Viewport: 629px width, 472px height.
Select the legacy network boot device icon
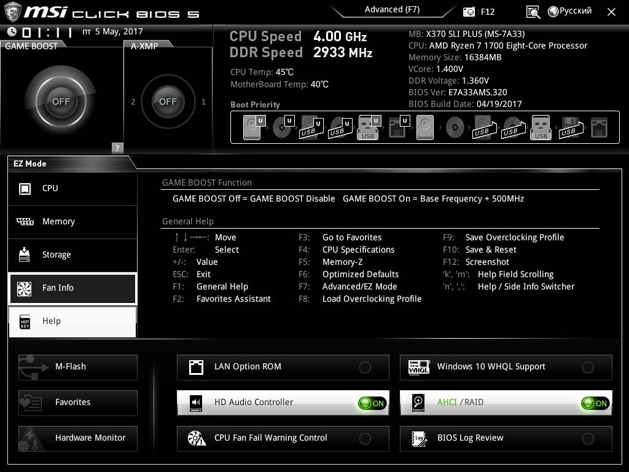599,127
